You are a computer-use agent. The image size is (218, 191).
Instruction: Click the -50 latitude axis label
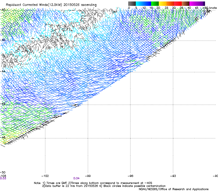pyautogui.click(x=3, y=172)
